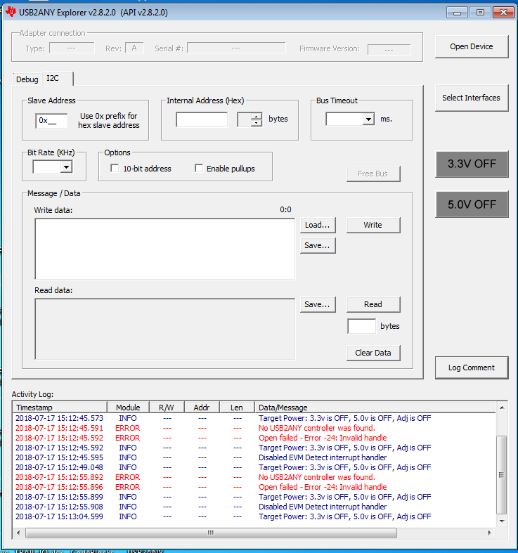
Task: Enable the 10-bit address checkbox
Action: tap(115, 168)
